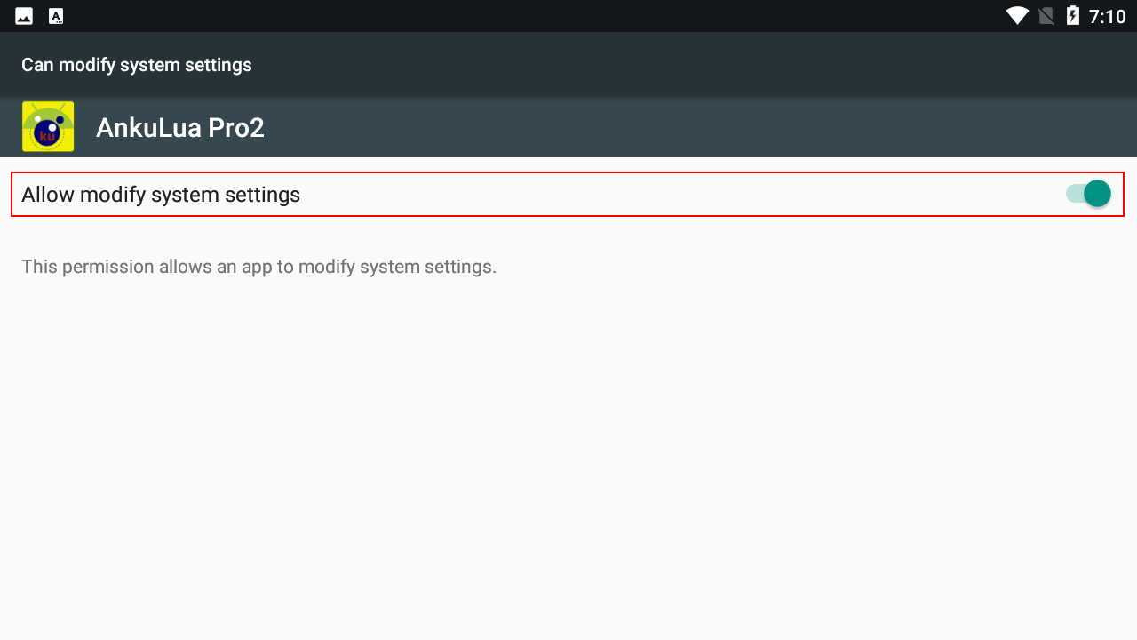
Task: Click the word 'Allow' in the setting row
Action: 48,195
